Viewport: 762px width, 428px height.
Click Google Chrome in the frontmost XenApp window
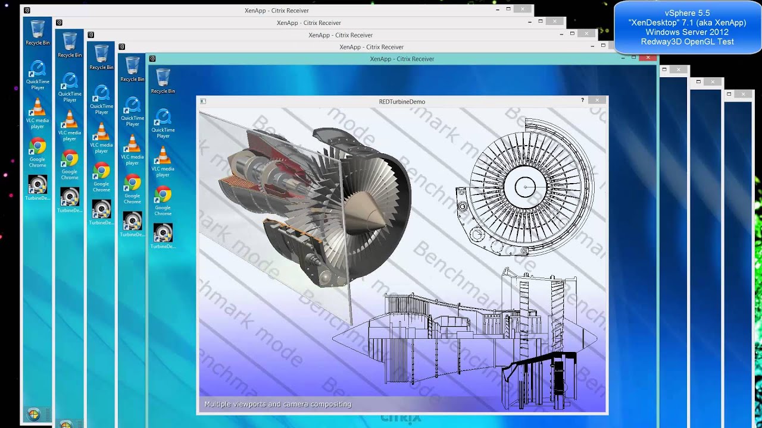tap(163, 201)
